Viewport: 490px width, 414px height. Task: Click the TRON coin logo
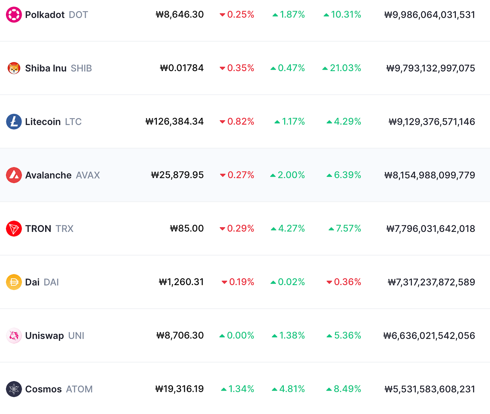pyautogui.click(x=14, y=229)
